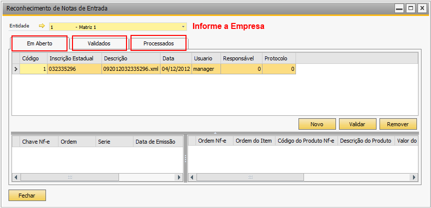This screenshot has height=208, width=431.
Task: Click the Data de Emissão column header
Action: [158, 141]
